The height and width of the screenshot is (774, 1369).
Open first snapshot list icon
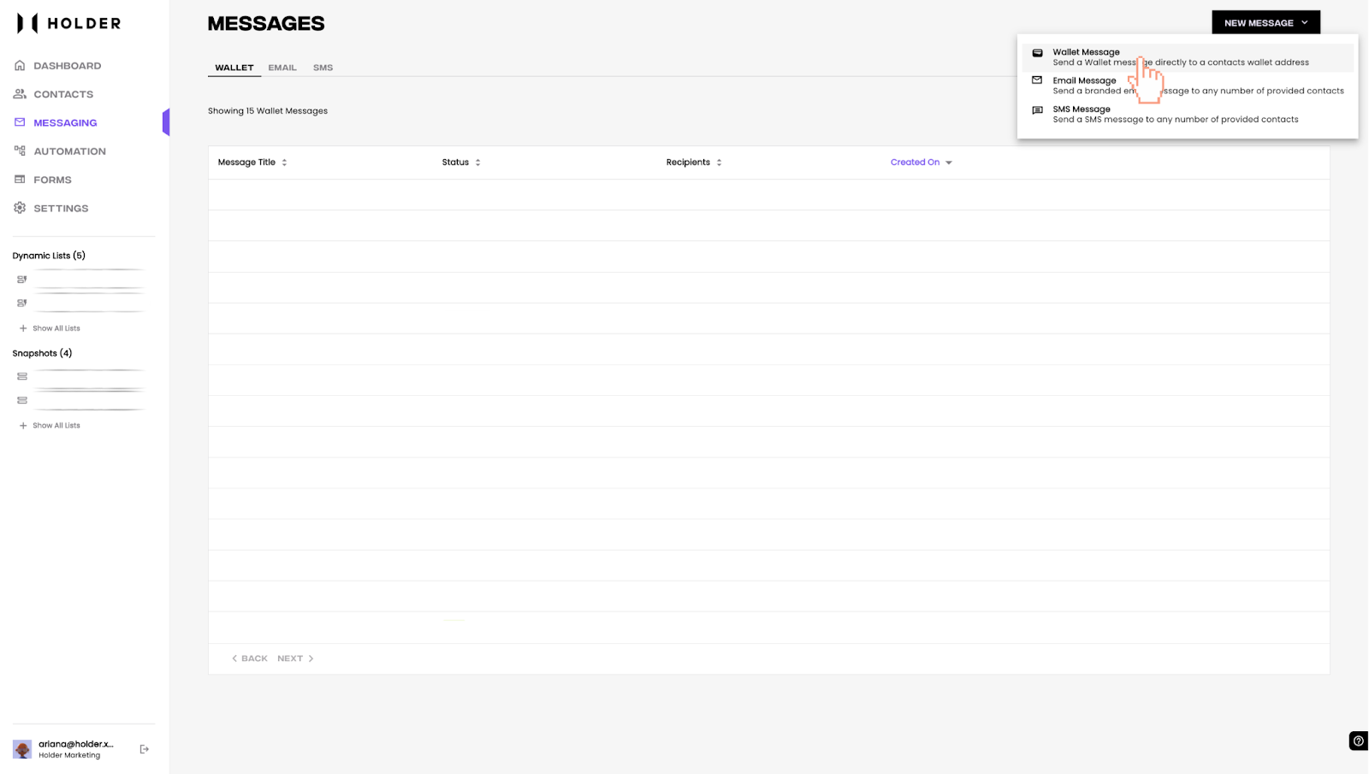(22, 376)
